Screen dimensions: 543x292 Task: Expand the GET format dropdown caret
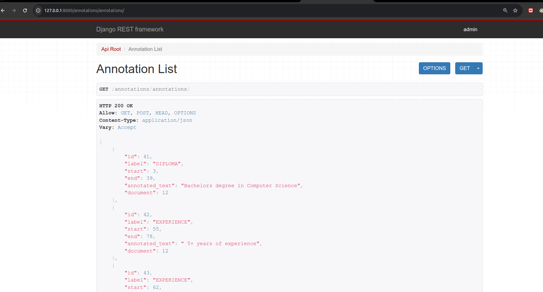click(478, 68)
